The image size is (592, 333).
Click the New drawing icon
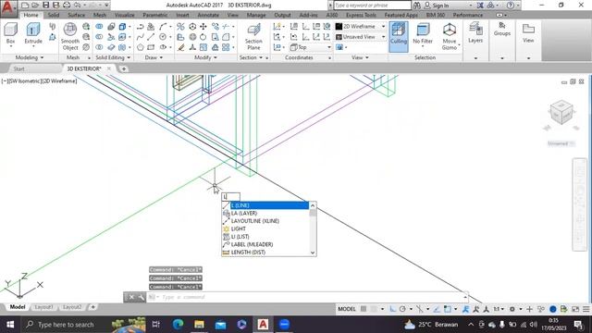pyautogui.click(x=25, y=5)
